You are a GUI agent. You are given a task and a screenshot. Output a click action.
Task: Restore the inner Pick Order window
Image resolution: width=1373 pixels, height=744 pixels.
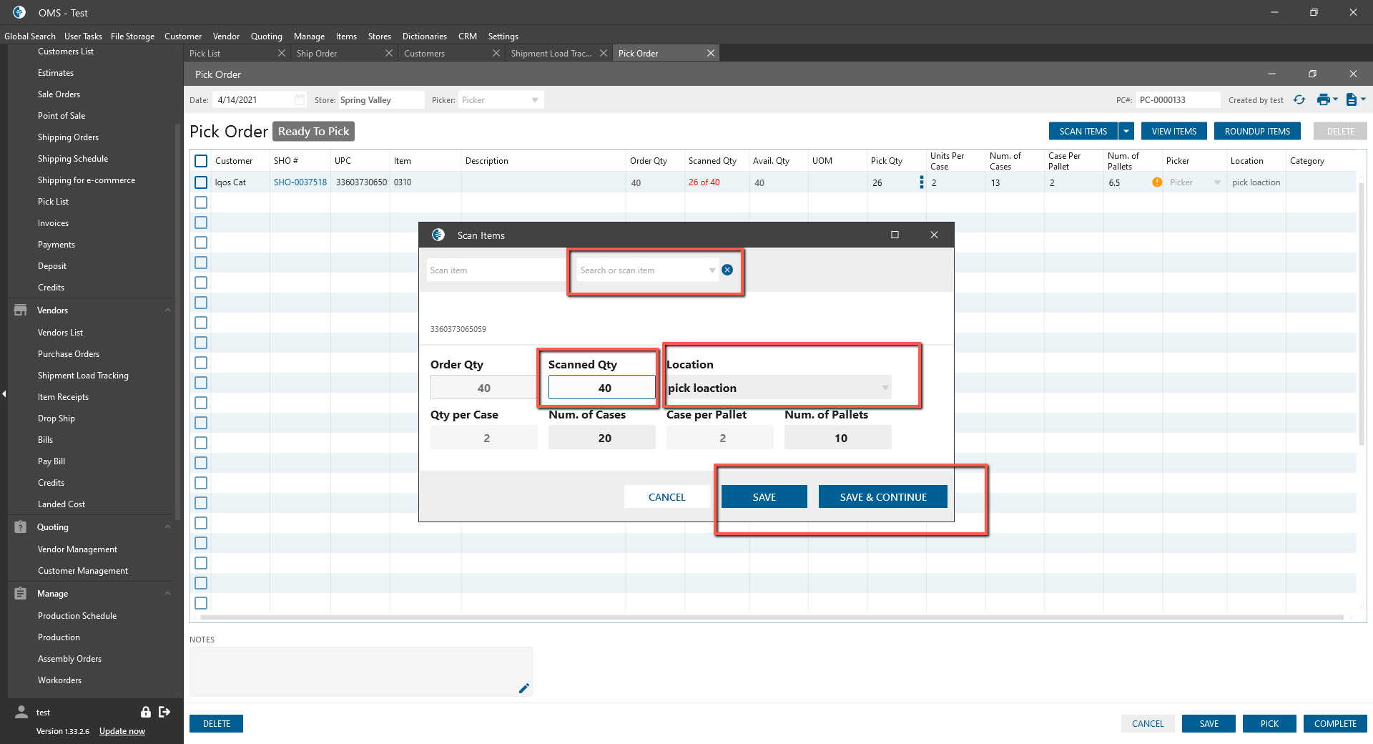point(1312,74)
